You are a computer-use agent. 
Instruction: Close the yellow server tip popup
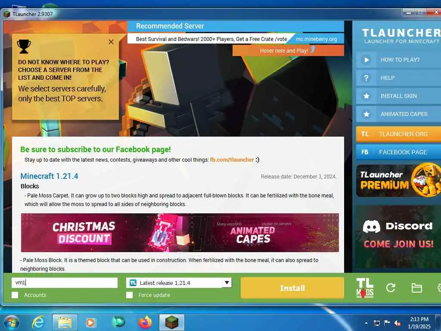111,42
